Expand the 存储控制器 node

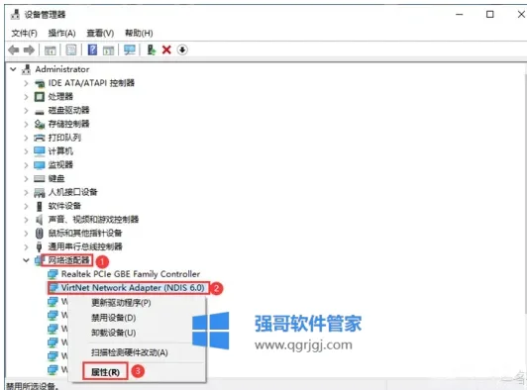pyautogui.click(x=26, y=124)
